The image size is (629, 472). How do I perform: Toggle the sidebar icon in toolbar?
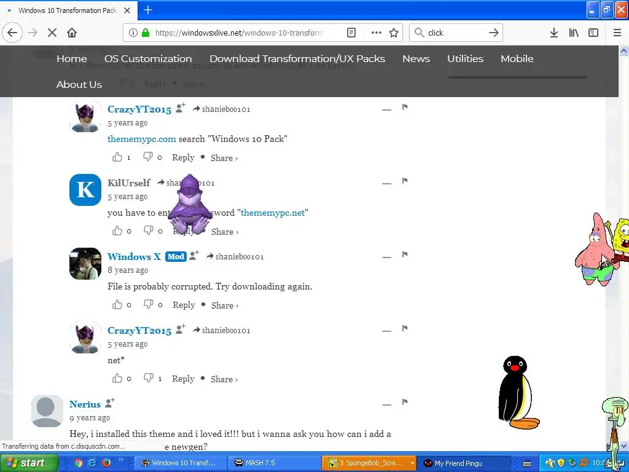pos(593,33)
